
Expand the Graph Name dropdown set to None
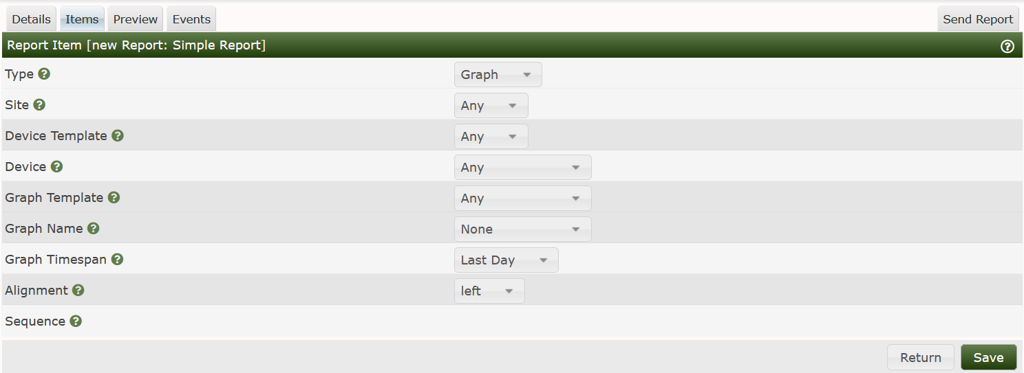click(522, 229)
